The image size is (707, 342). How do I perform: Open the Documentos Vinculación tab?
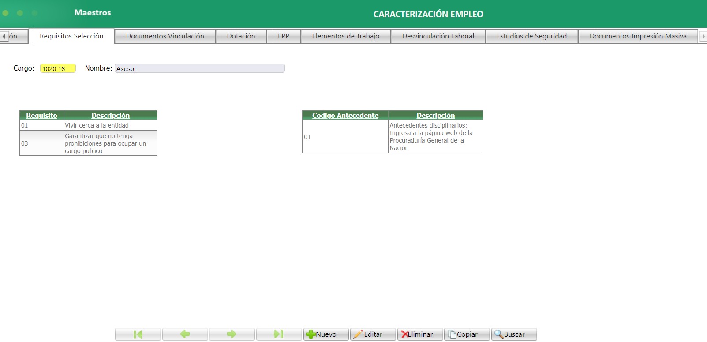[x=165, y=36]
